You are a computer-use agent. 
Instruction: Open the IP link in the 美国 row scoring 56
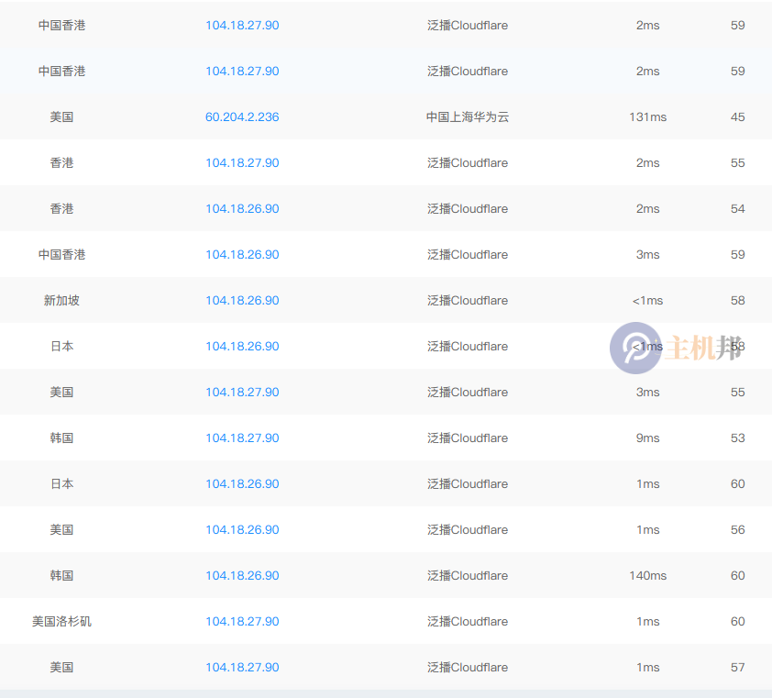click(x=242, y=530)
